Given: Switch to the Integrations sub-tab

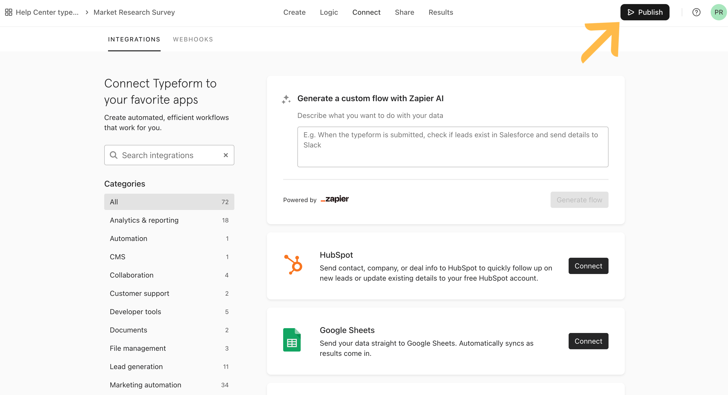Looking at the screenshot, I should (134, 40).
